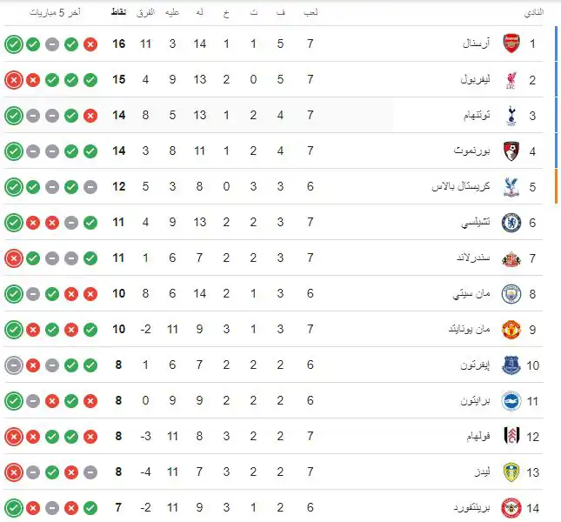This screenshot has width=561, height=522.
Task: Click the Tottenham club crest
Action: [511, 115]
